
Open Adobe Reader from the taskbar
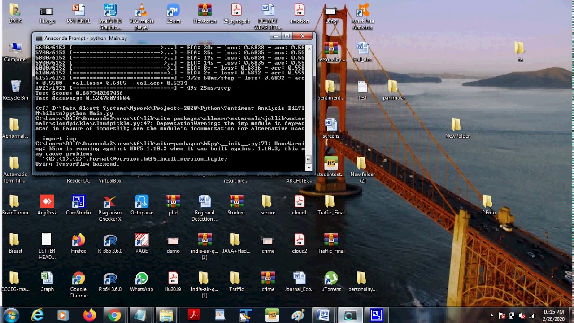(x=194, y=315)
